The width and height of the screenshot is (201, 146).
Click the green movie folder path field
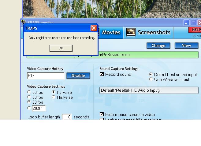pos(113,55)
